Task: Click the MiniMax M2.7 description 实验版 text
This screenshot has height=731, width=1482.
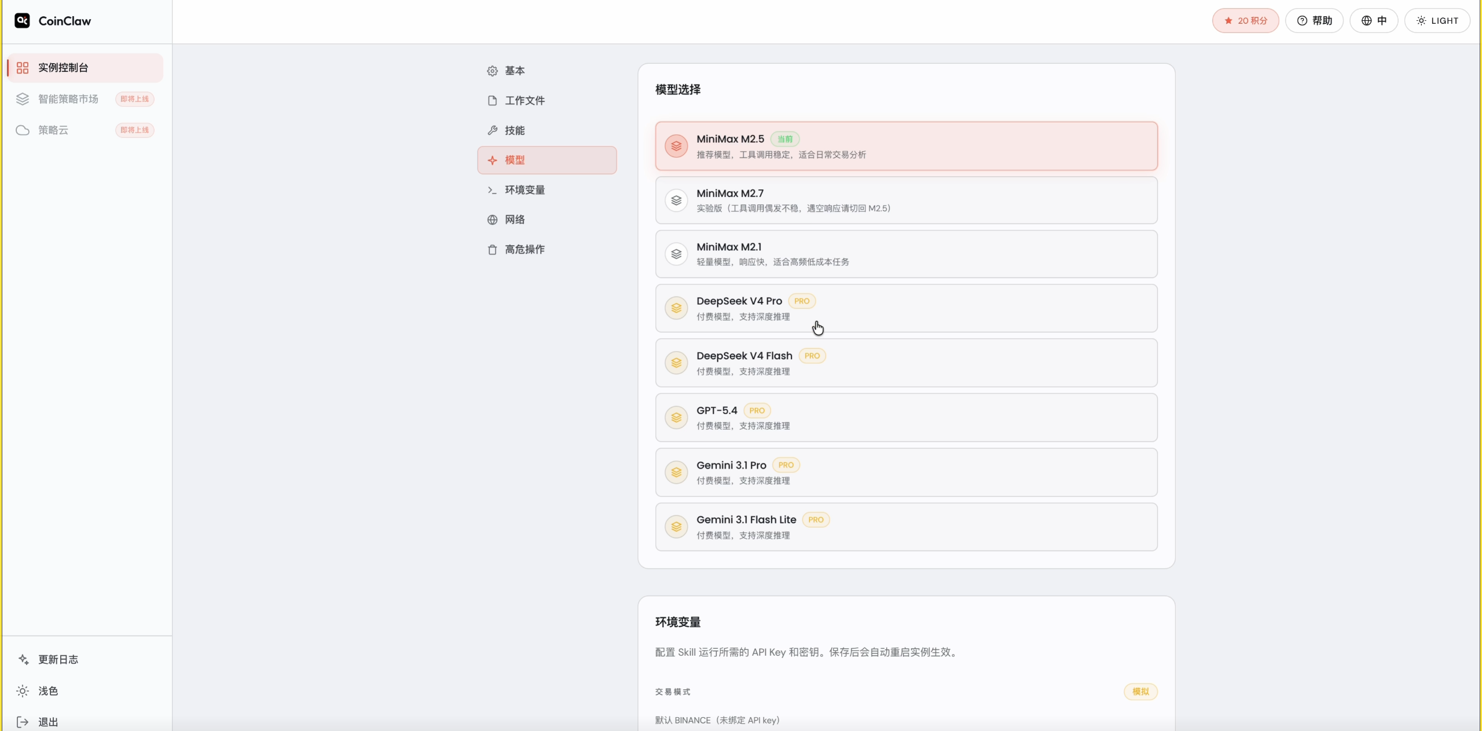Action: click(x=794, y=209)
